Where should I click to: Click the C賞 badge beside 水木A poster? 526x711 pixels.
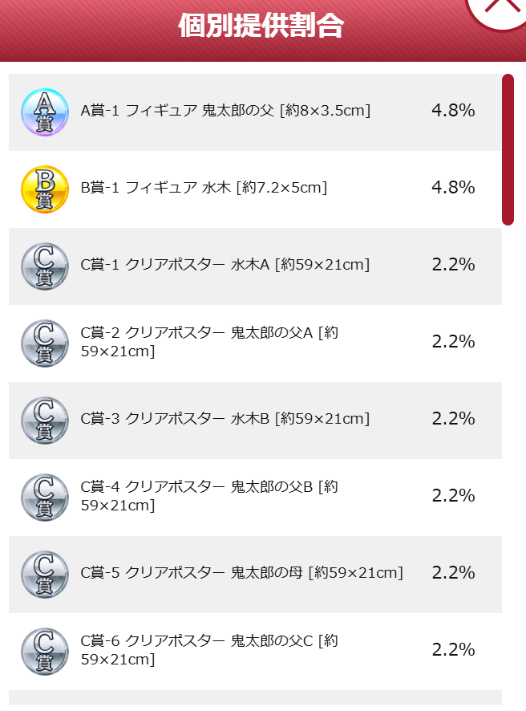pyautogui.click(x=45, y=266)
